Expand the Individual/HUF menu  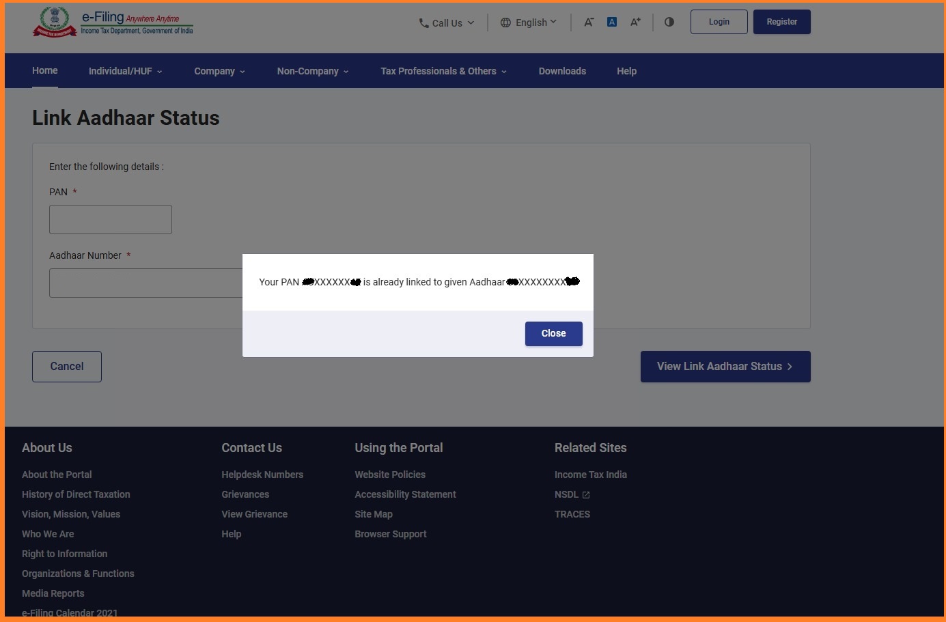click(x=125, y=71)
